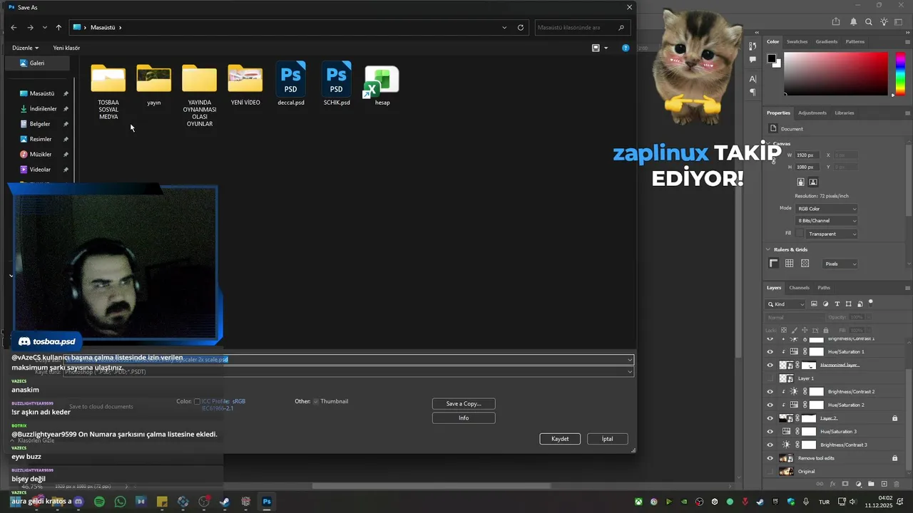Open the address bar history dropdown
913x513 pixels.
pyautogui.click(x=505, y=27)
